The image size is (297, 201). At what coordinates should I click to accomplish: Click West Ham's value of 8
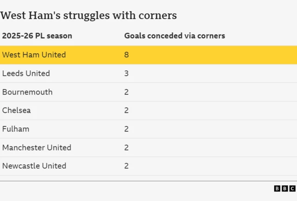126,55
